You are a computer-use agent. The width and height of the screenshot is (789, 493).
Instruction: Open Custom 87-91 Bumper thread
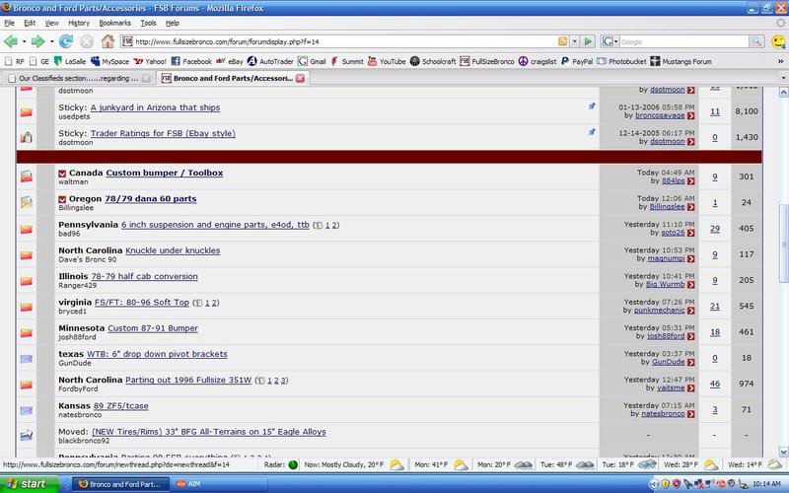(x=153, y=328)
